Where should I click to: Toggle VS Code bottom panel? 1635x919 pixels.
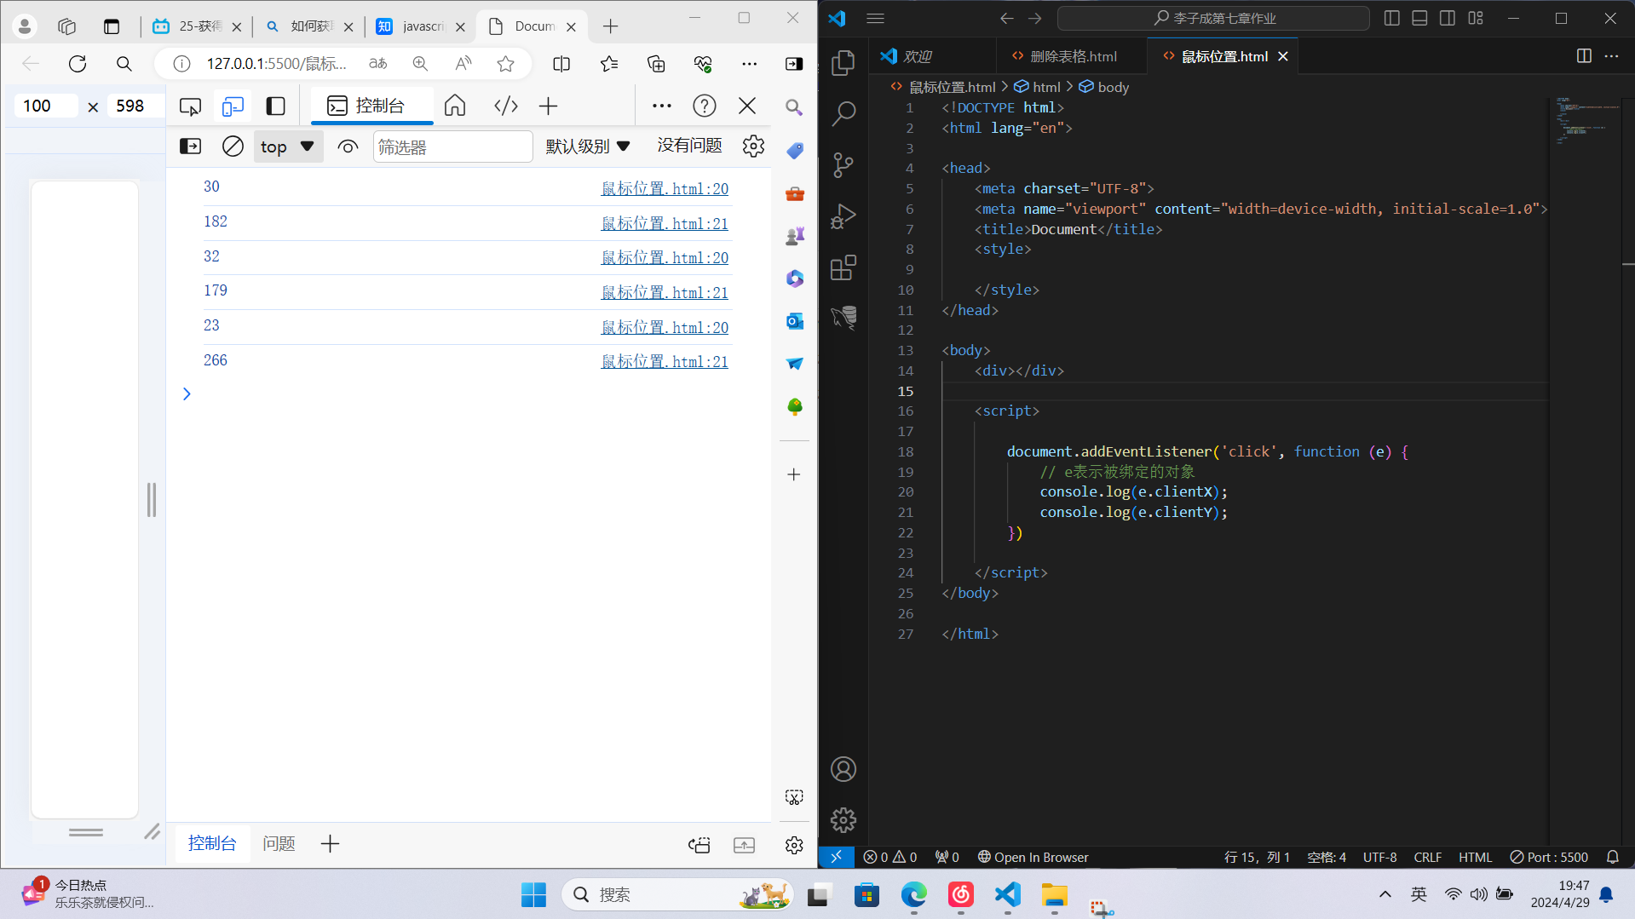[1419, 18]
